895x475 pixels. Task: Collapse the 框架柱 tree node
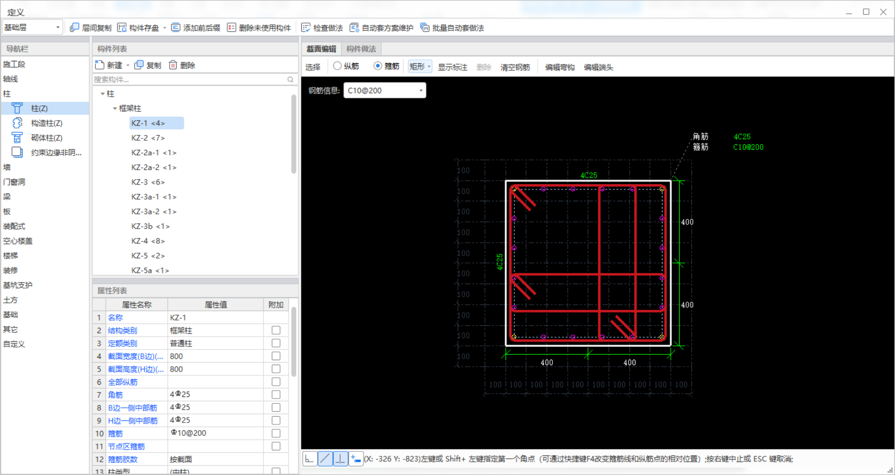coord(115,108)
